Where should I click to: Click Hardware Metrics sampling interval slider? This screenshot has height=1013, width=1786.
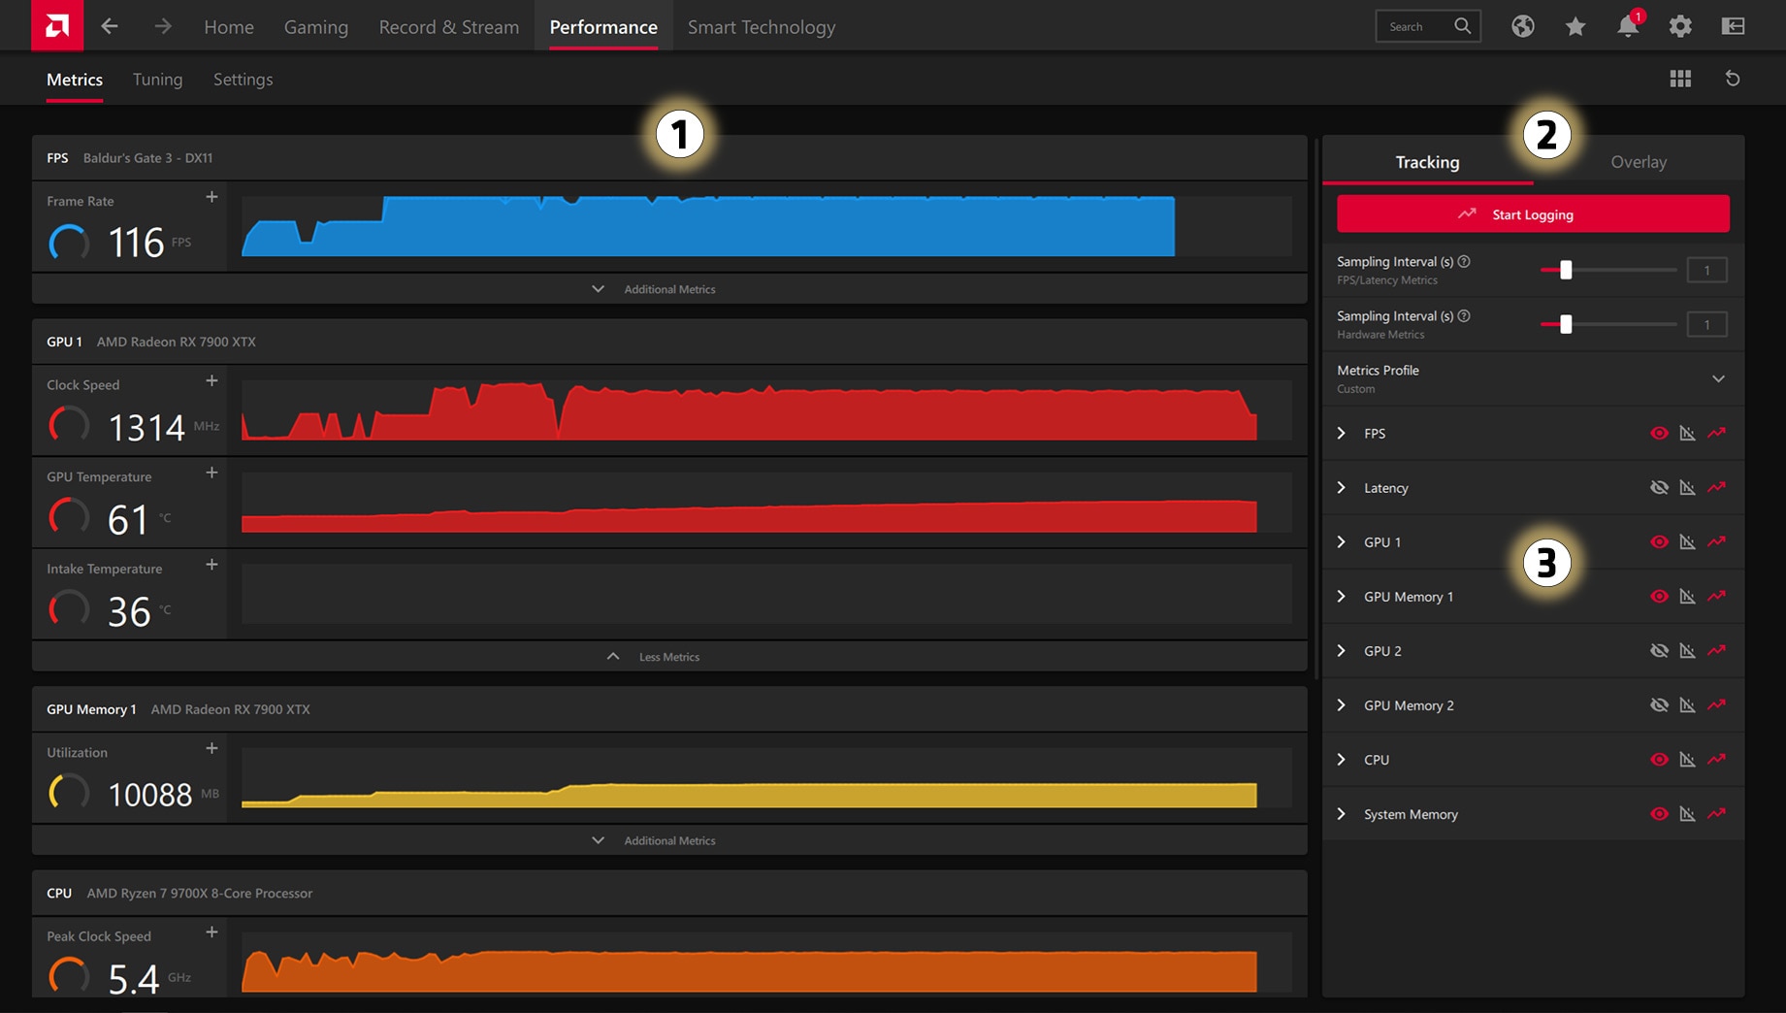pos(1608,324)
